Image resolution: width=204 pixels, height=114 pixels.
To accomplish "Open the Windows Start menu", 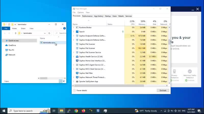I will pos(4,111).
